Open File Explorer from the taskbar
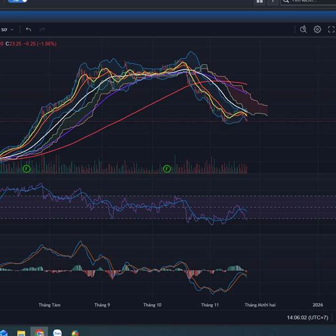The height and width of the screenshot is (336, 336). (x=21, y=332)
